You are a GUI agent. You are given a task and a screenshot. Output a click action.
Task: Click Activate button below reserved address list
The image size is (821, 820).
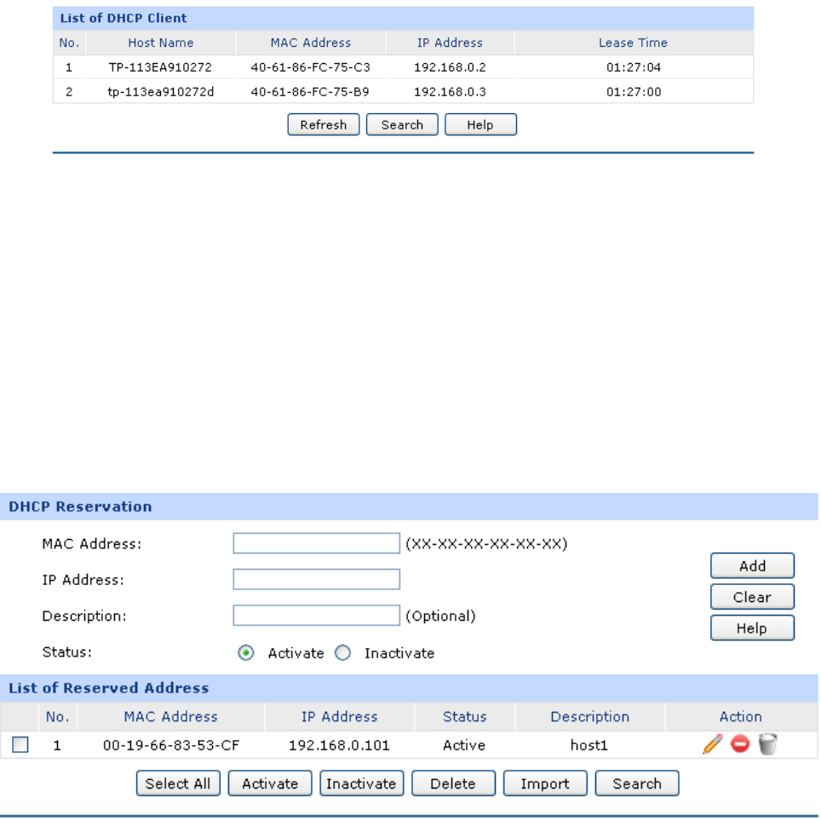pyautogui.click(x=270, y=783)
